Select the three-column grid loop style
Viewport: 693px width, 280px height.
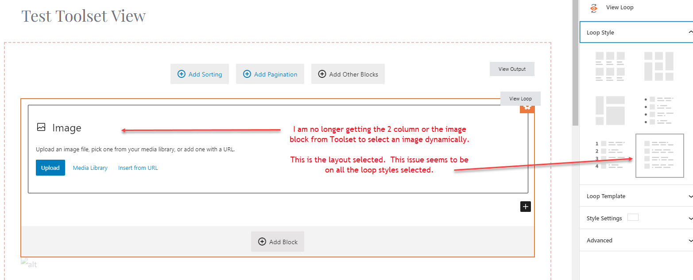[x=610, y=66]
